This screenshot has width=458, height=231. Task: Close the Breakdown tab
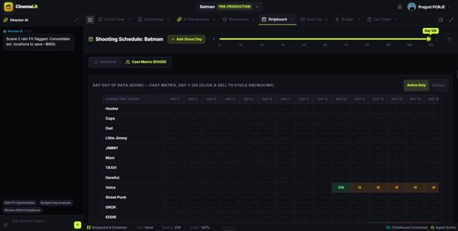tap(253, 19)
